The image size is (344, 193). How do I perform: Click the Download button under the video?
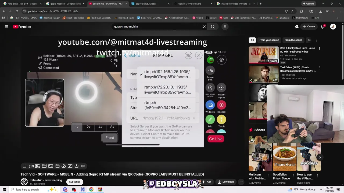225,182
